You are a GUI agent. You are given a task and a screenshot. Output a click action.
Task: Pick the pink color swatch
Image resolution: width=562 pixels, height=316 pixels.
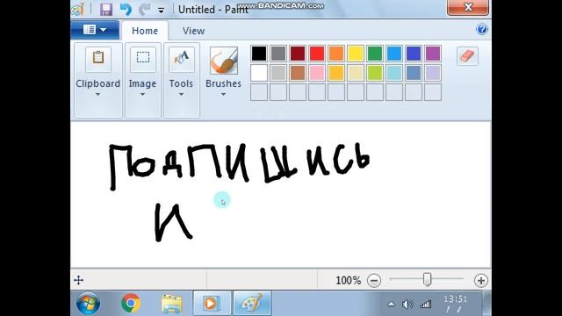click(x=317, y=73)
